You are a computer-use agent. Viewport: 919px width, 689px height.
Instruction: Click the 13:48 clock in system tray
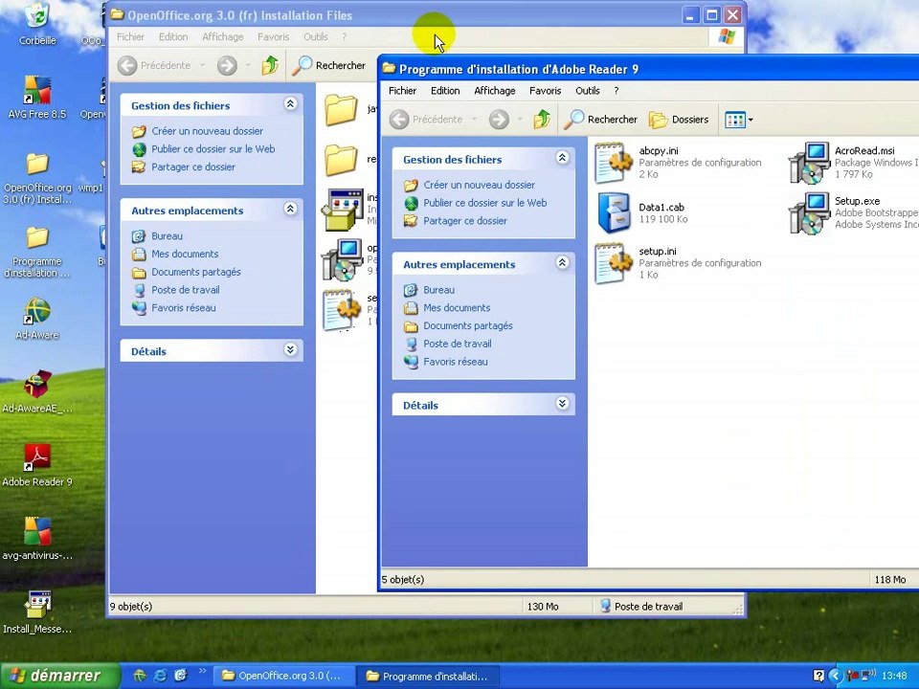click(894, 676)
